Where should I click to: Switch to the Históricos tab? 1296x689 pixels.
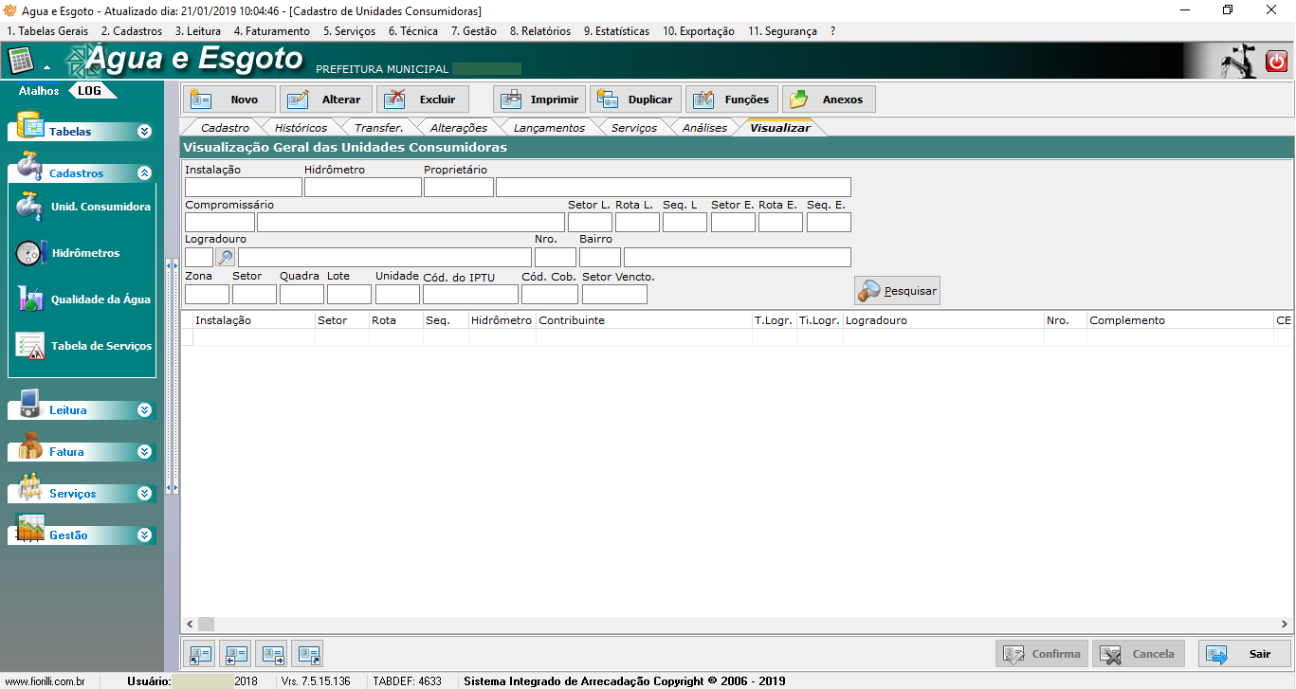pos(301,128)
